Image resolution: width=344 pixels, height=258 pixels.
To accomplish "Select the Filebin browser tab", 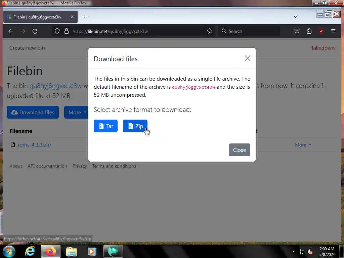I will [x=40, y=17].
